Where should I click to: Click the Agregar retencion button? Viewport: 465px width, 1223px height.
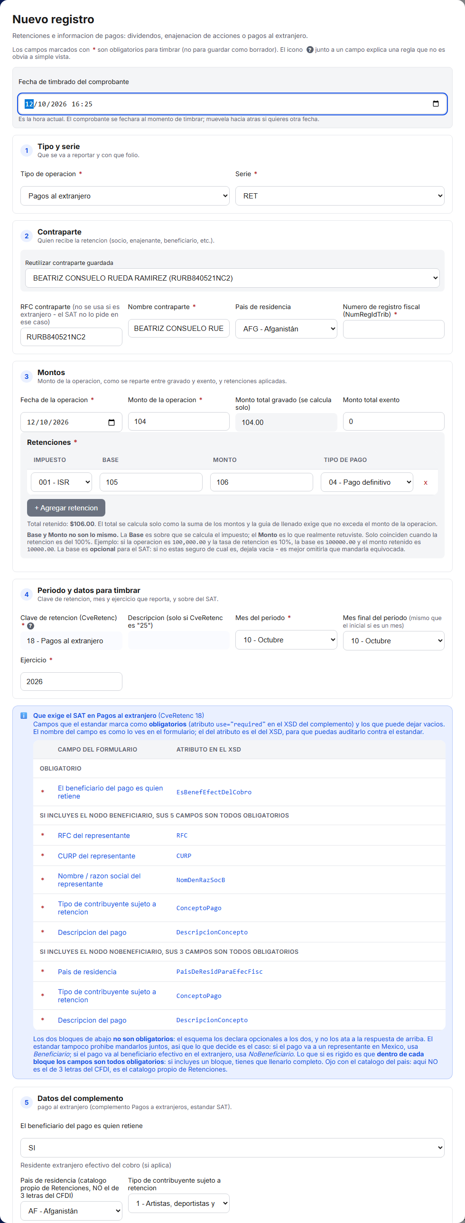66,508
